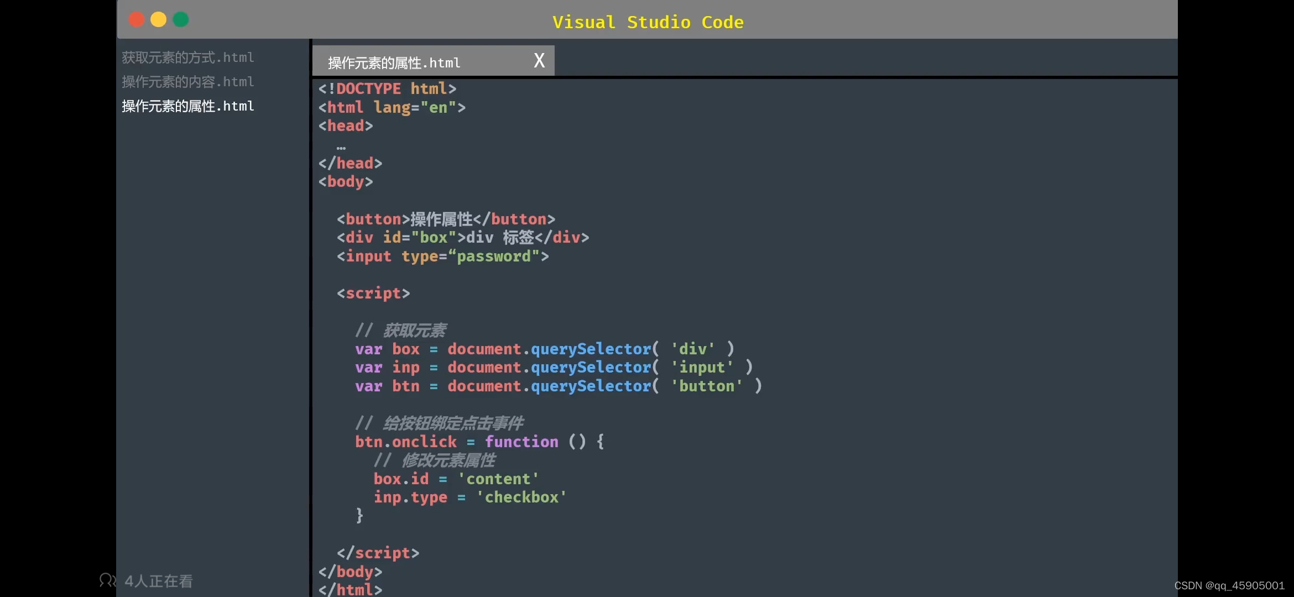Click the red close window dot
This screenshot has height=597, width=1294.
(137, 20)
